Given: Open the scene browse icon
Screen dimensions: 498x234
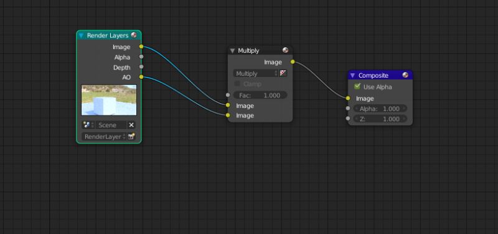Looking at the screenshot, I should tap(88, 125).
